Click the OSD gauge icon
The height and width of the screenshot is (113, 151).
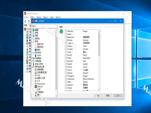[x=36, y=75]
